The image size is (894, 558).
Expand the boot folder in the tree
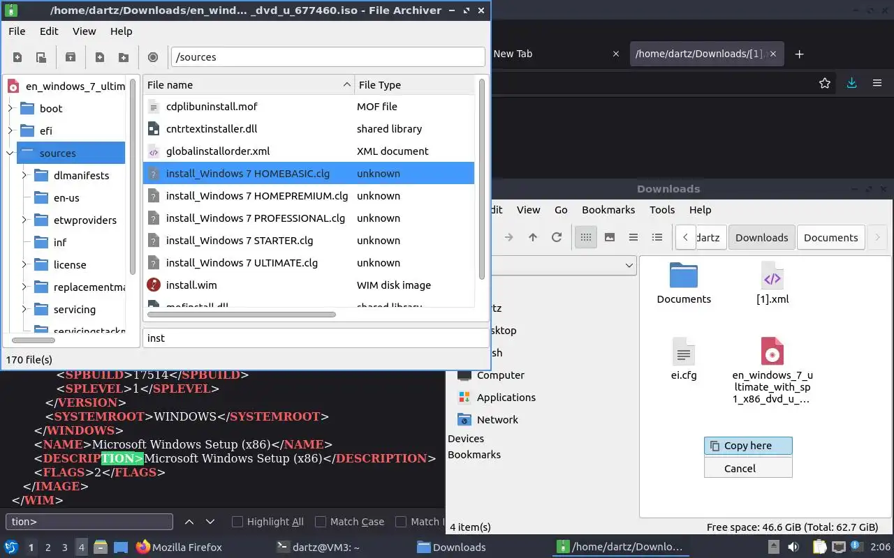[10, 108]
